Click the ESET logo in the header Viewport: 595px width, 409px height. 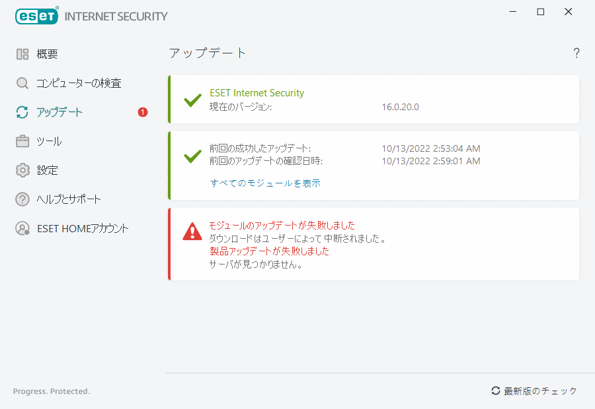(x=36, y=16)
